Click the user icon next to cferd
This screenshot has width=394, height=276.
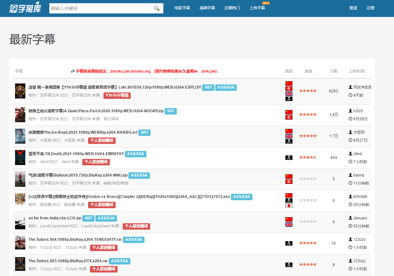pyautogui.click(x=350, y=154)
